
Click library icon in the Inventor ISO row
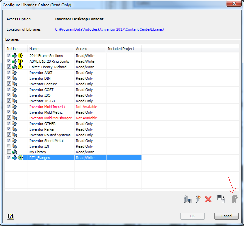click(15, 95)
